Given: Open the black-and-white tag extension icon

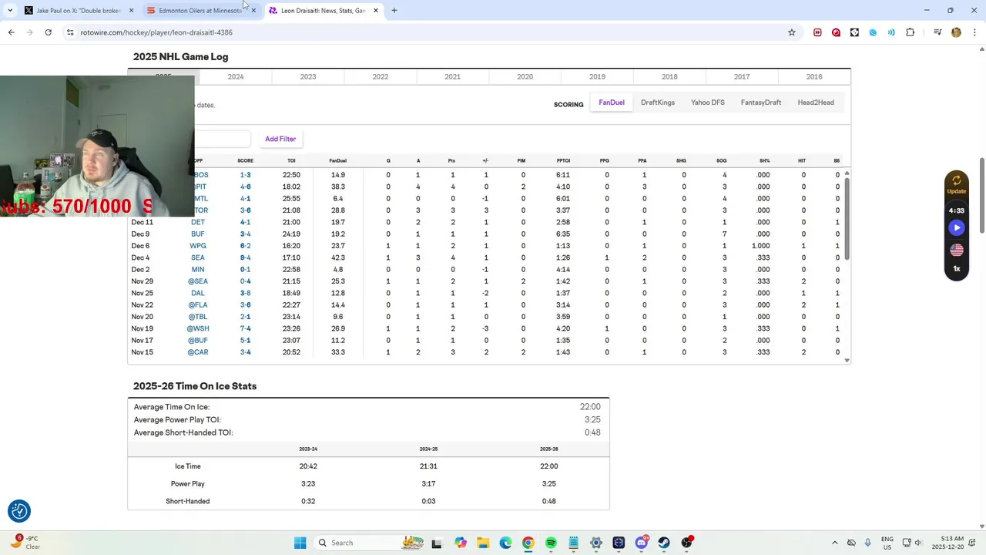Looking at the screenshot, I should point(854,32).
